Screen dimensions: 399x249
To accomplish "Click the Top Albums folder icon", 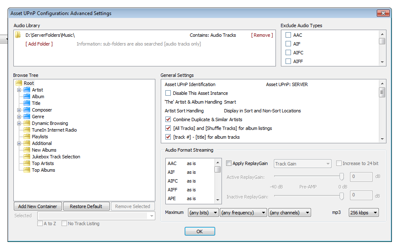I will [x=27, y=170].
